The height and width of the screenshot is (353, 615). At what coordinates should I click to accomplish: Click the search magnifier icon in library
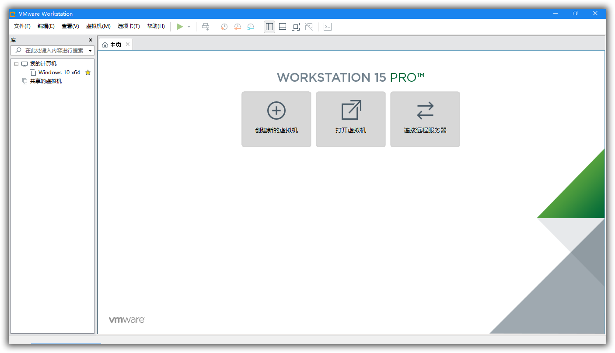(x=18, y=50)
